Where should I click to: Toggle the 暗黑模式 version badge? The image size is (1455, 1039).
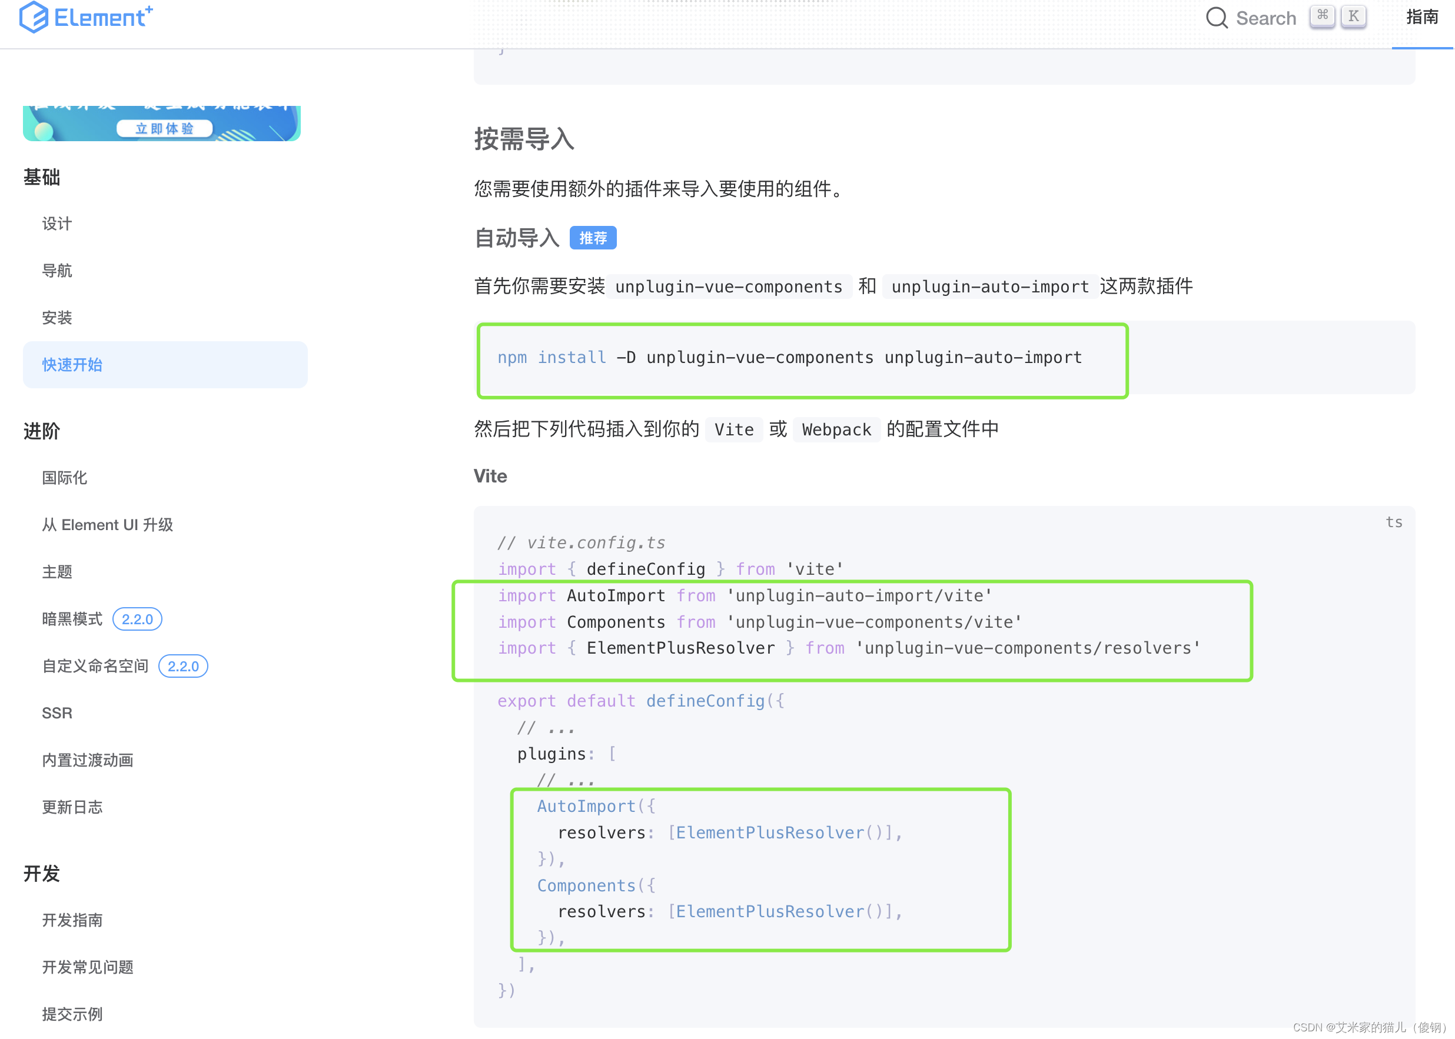click(136, 618)
